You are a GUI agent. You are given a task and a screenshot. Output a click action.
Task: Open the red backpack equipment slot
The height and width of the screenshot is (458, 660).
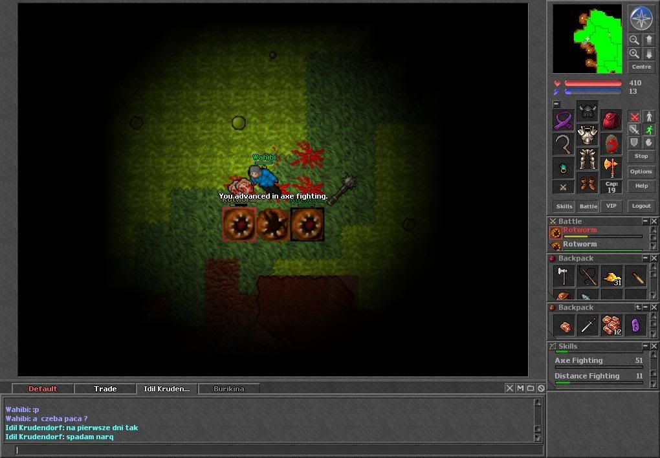pyautogui.click(x=611, y=120)
